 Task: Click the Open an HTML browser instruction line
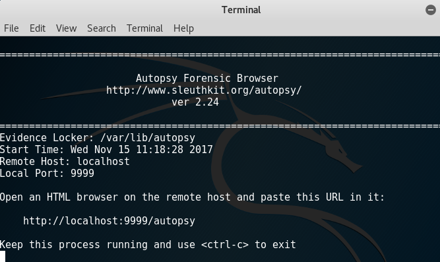click(x=192, y=197)
